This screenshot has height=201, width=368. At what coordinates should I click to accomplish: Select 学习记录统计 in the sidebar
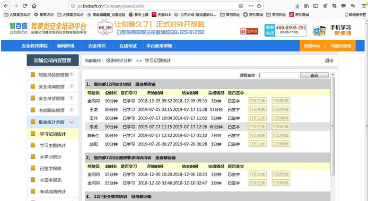53,134
